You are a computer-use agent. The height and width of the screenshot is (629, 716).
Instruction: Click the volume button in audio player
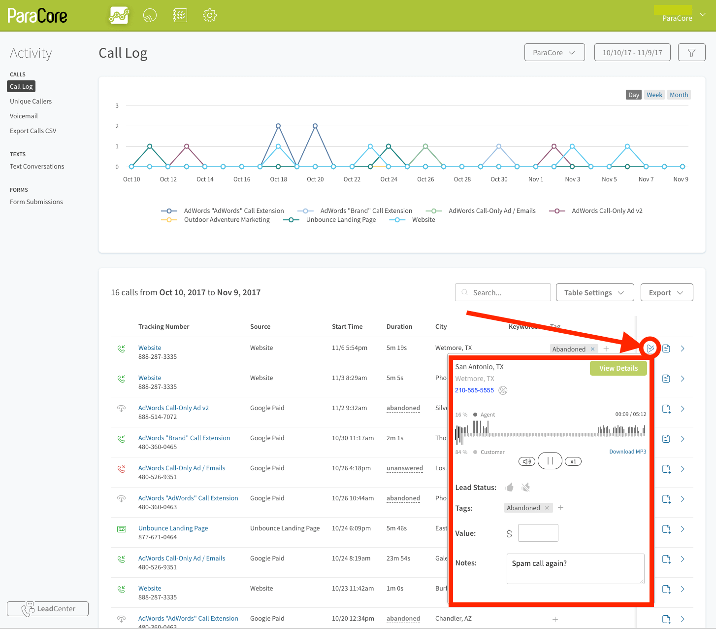point(527,461)
